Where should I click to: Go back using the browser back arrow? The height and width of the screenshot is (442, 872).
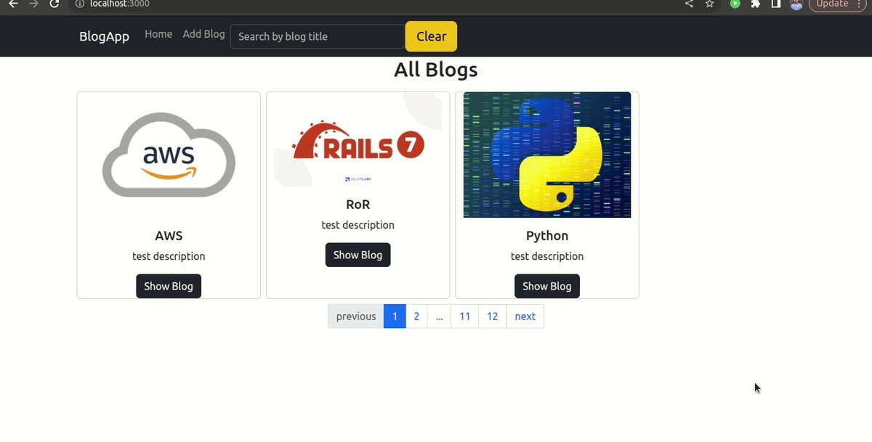13,4
